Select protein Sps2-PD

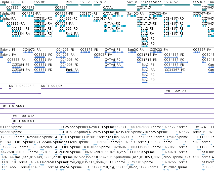(x=148, y=80)
